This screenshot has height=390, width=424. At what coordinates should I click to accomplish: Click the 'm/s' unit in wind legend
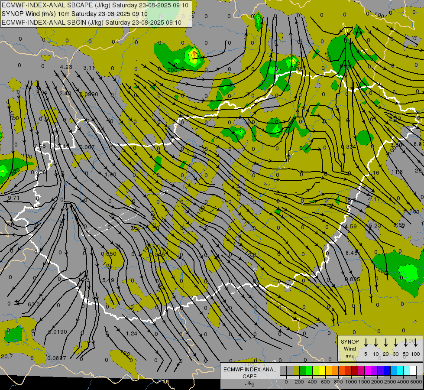[350, 356]
